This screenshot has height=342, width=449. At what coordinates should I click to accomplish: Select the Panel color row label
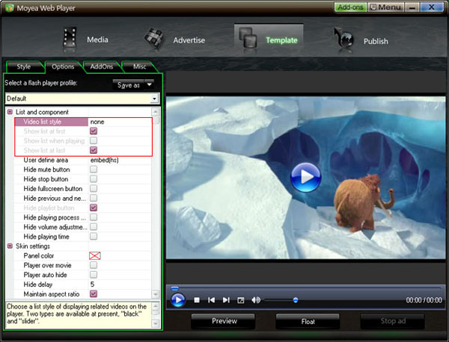pos(39,255)
